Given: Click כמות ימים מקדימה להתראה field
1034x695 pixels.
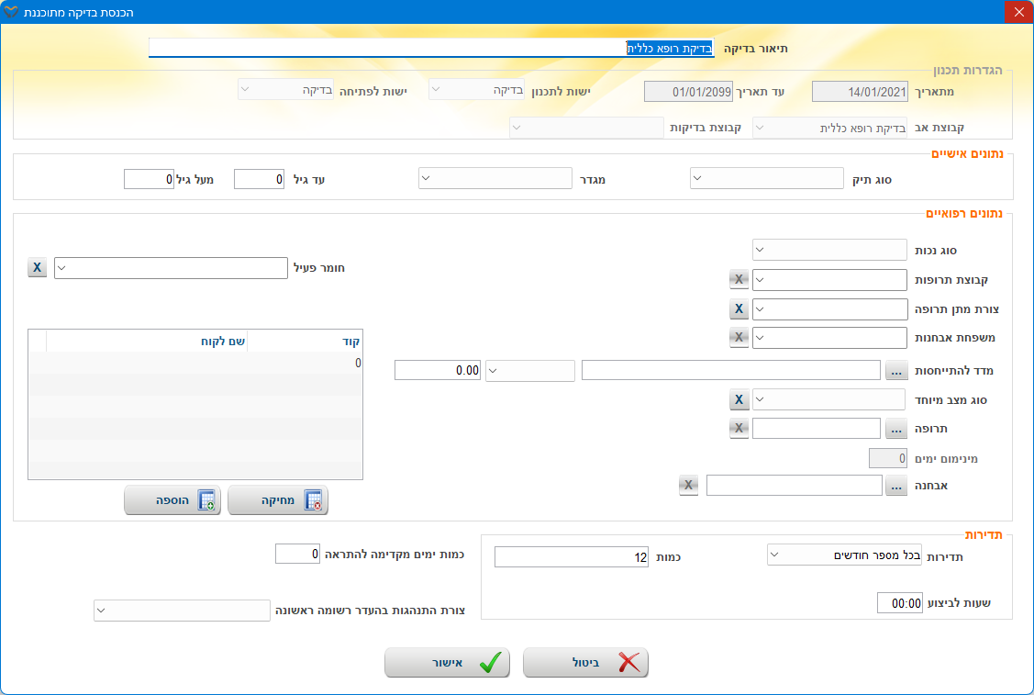Looking at the screenshot, I should pyautogui.click(x=297, y=554).
